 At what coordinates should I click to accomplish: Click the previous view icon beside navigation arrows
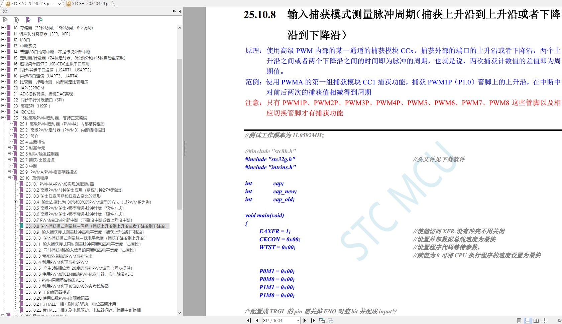(322, 320)
